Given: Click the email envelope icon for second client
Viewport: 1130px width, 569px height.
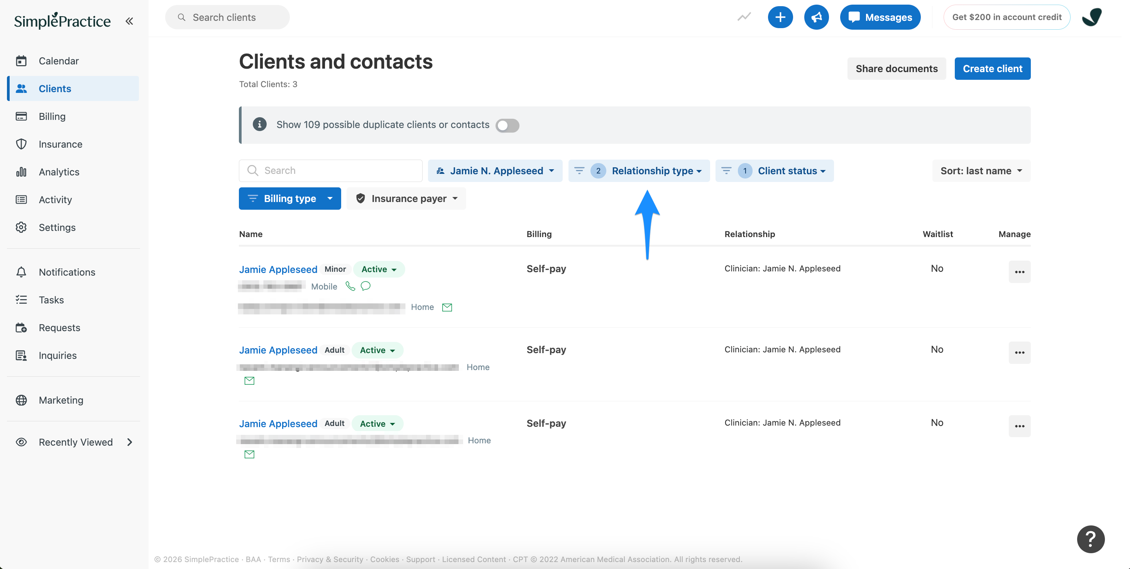Looking at the screenshot, I should [249, 380].
